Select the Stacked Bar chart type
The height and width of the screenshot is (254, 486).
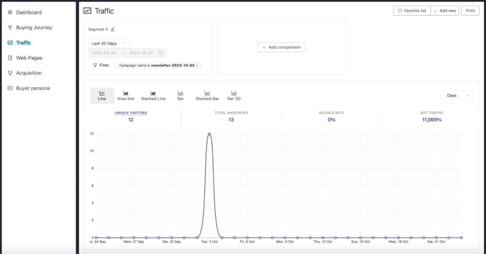click(207, 95)
